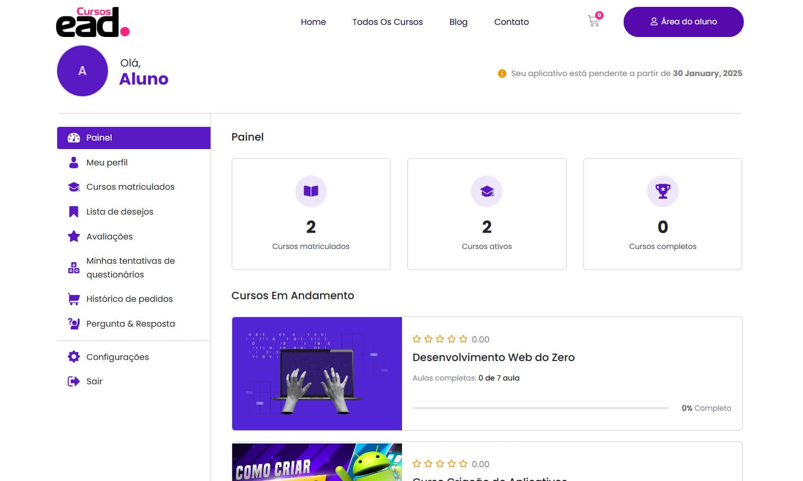Click the trophy icon in completed courses card
This screenshot has height=481, width=803.
tap(662, 191)
